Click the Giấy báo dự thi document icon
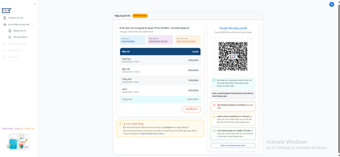This screenshot has height=157, width=340. click(x=5, y=50)
